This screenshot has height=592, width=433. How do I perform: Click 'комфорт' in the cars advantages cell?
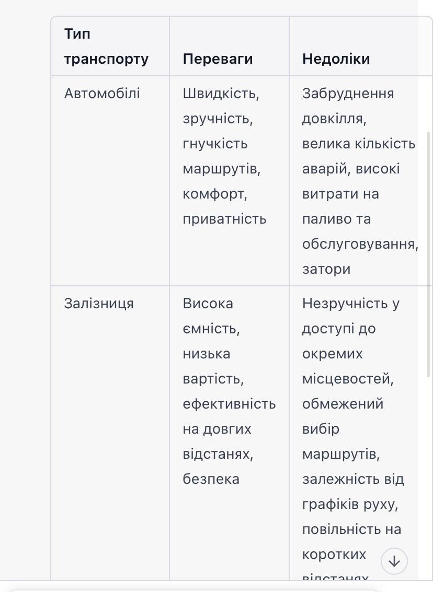click(213, 194)
